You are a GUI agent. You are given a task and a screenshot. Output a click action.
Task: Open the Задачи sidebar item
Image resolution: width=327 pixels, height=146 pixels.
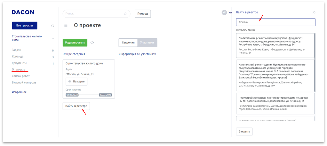click(17, 50)
